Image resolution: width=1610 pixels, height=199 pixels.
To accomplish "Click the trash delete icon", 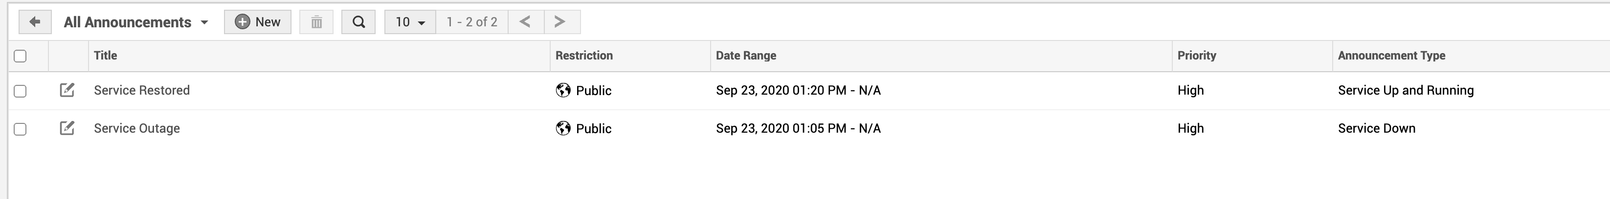I will click(316, 22).
